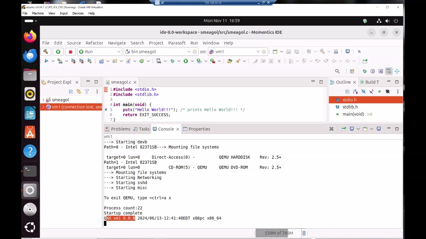This screenshot has width=426, height=239.
Task: Click the puts Hello World code line
Action: pos(183,110)
